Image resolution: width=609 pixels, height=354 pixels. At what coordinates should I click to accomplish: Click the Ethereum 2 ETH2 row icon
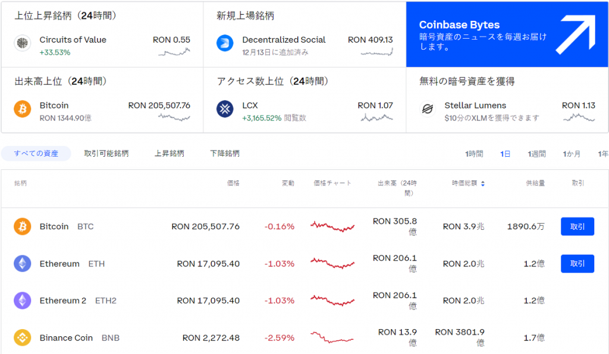click(23, 301)
